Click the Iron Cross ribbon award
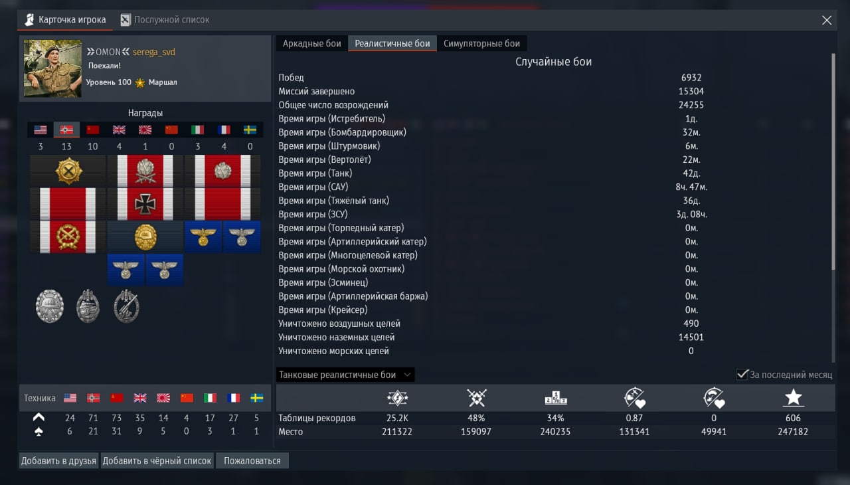The width and height of the screenshot is (850, 485). click(145, 204)
